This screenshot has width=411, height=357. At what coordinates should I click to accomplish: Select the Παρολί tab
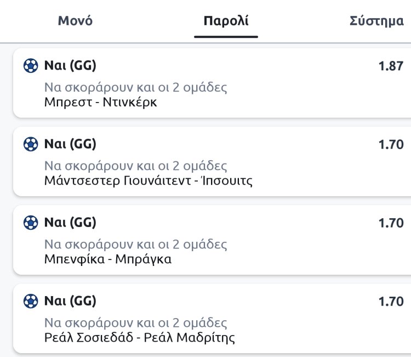tap(226, 21)
